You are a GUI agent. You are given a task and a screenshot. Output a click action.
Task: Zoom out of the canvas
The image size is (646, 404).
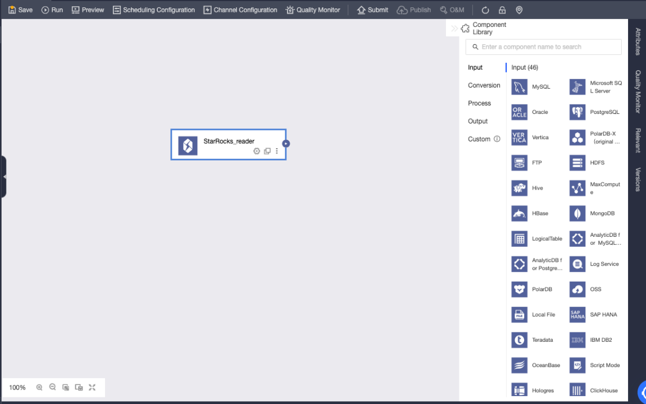click(x=53, y=387)
